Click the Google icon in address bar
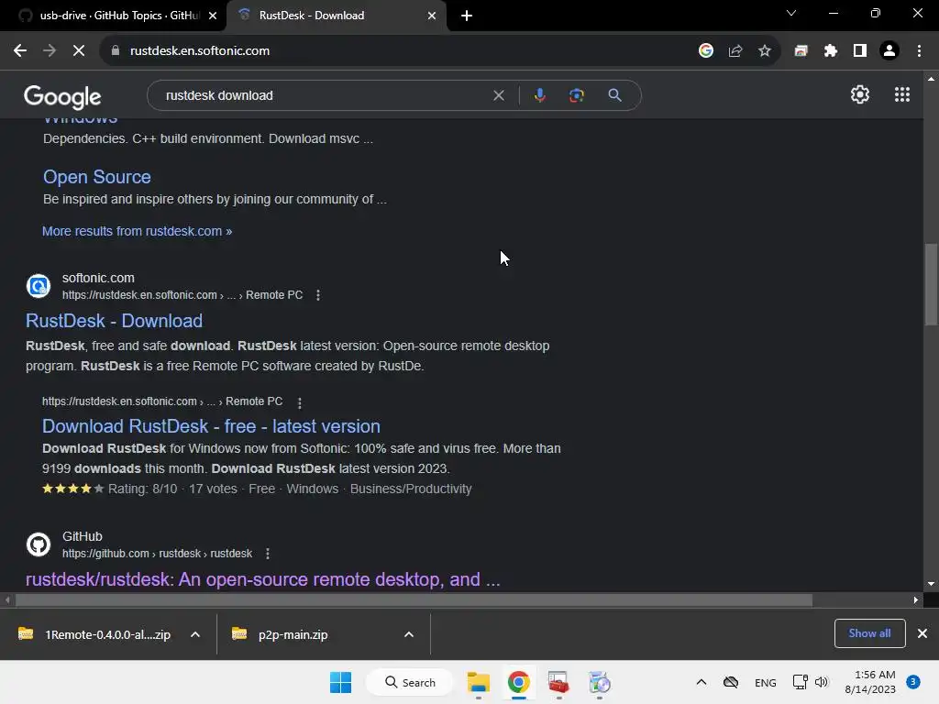 coord(706,51)
